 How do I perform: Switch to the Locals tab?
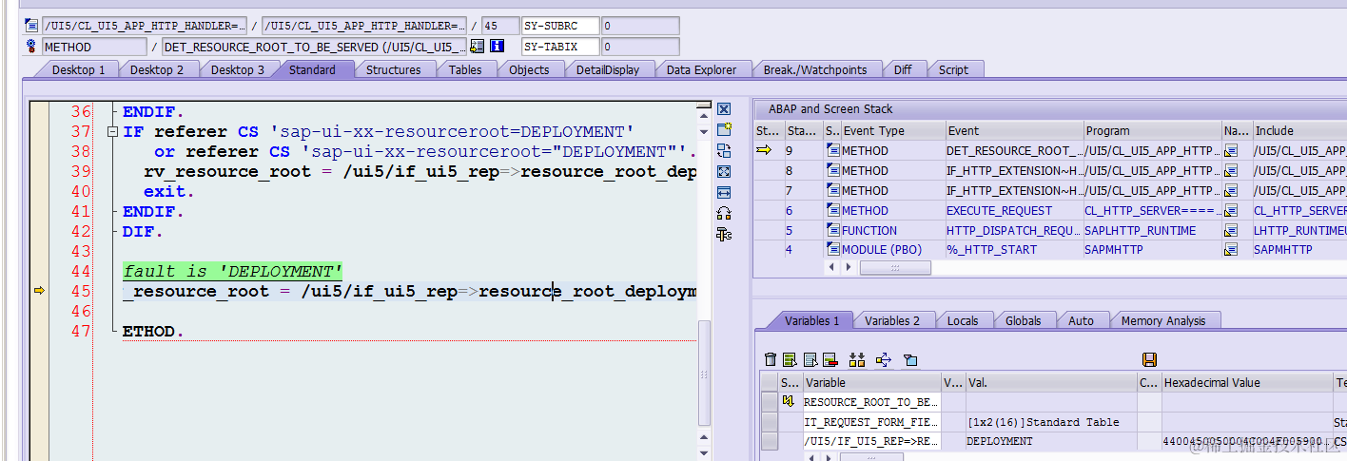click(x=963, y=321)
